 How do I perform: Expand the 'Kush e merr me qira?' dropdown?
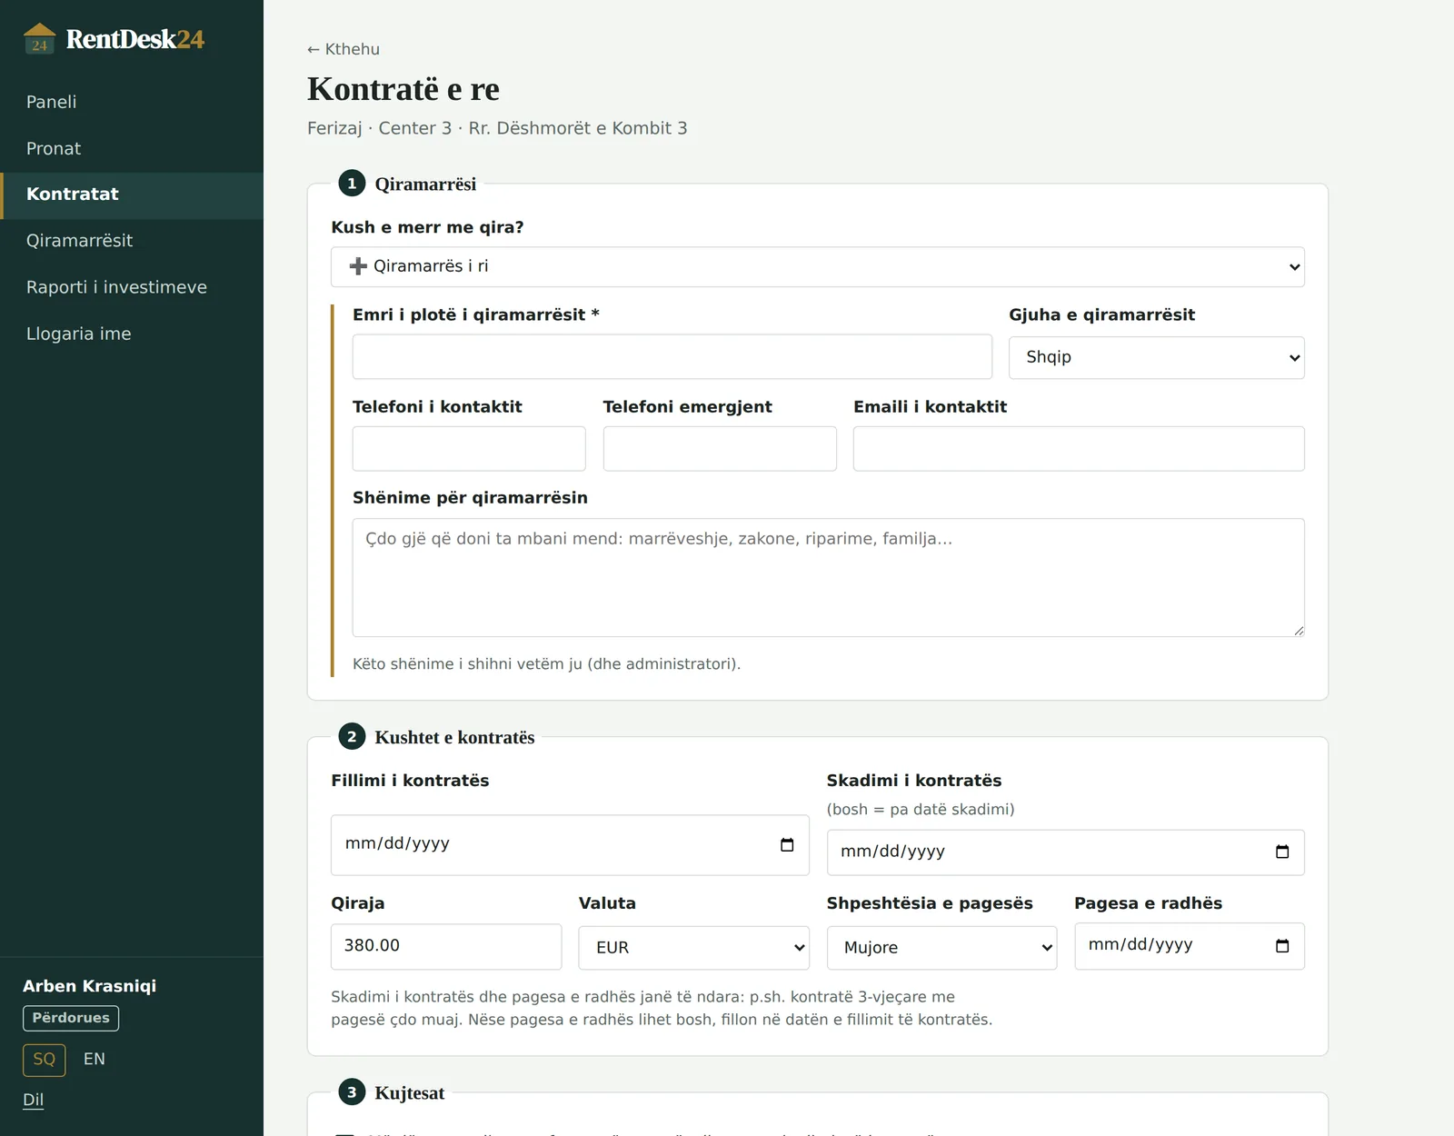818,267
